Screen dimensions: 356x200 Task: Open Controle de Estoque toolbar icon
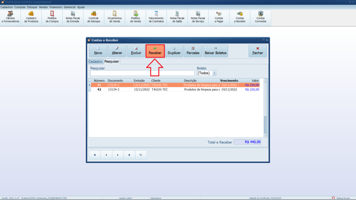coord(94,17)
